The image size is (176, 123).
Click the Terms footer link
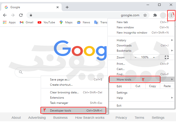click(x=139, y=118)
